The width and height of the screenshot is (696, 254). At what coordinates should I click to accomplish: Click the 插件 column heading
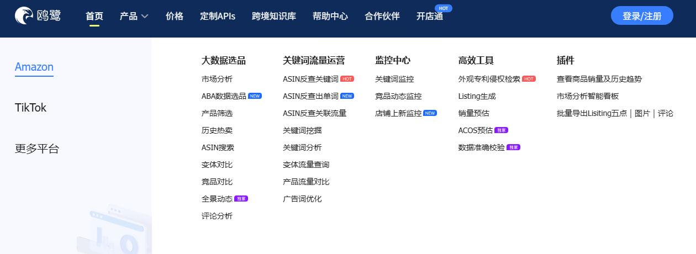(x=566, y=60)
